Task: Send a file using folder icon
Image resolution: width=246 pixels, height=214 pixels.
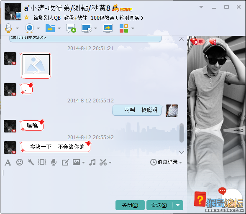Action: point(50,28)
